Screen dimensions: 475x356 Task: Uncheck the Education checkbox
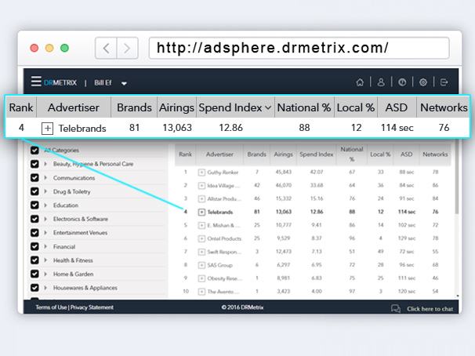[34, 205]
